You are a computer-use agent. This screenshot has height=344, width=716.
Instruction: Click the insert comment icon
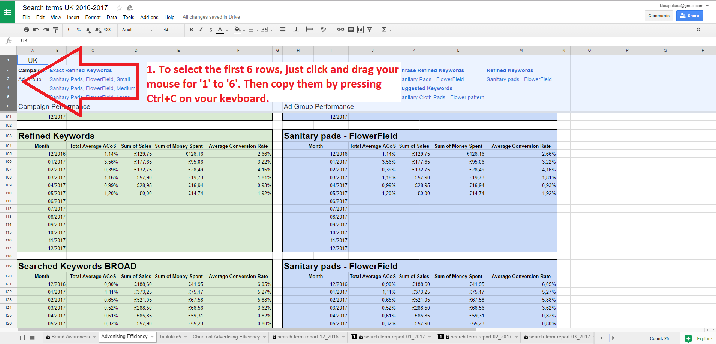[351, 30]
